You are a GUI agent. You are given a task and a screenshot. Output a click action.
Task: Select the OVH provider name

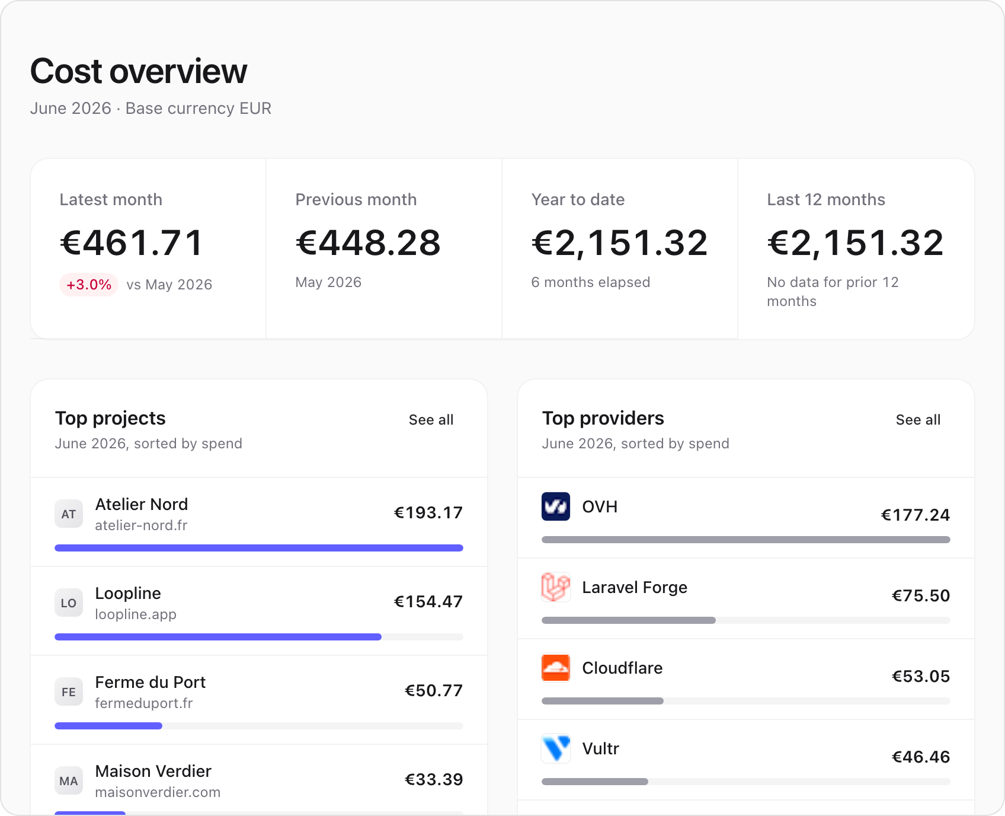(x=600, y=506)
